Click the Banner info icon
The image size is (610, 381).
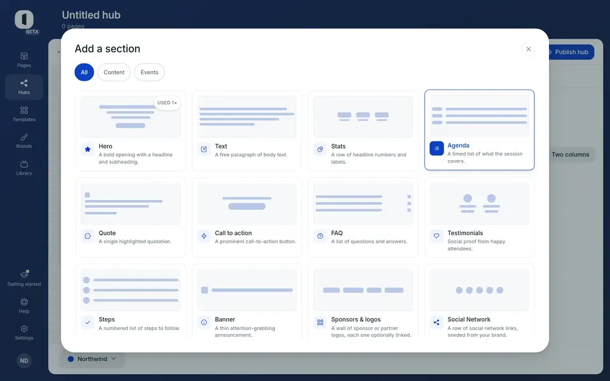click(x=204, y=323)
